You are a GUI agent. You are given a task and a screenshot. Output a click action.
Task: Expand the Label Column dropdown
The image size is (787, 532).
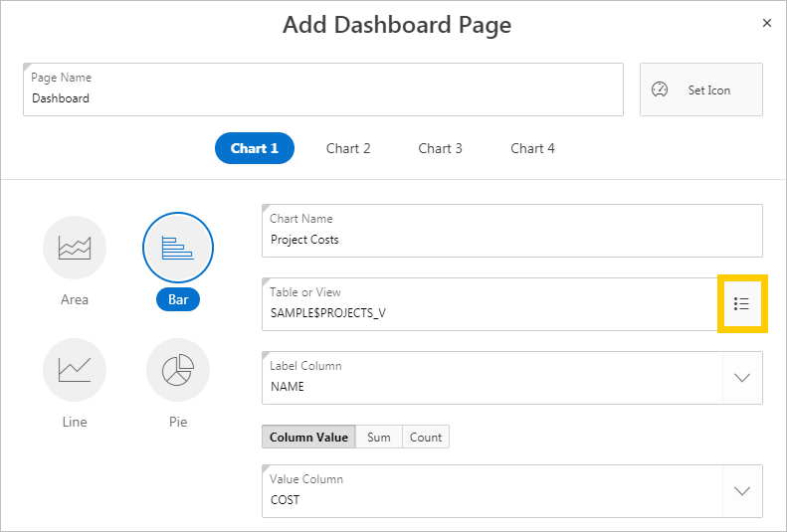click(742, 378)
